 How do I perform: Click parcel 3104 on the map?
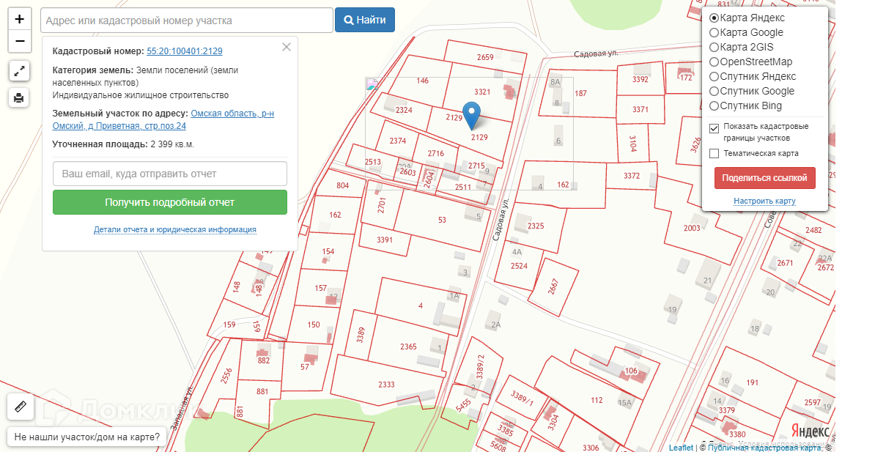point(633,144)
